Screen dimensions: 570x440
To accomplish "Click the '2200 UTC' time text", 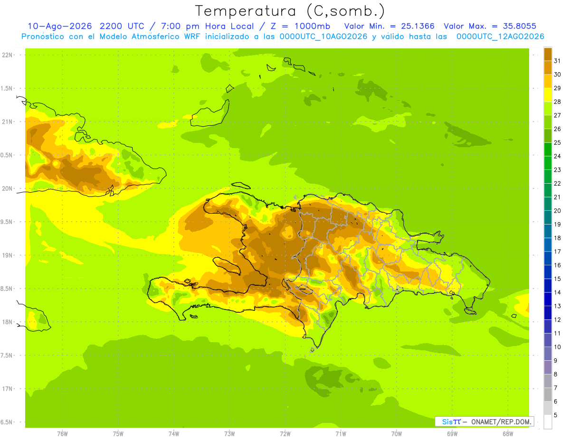I will (122, 26).
